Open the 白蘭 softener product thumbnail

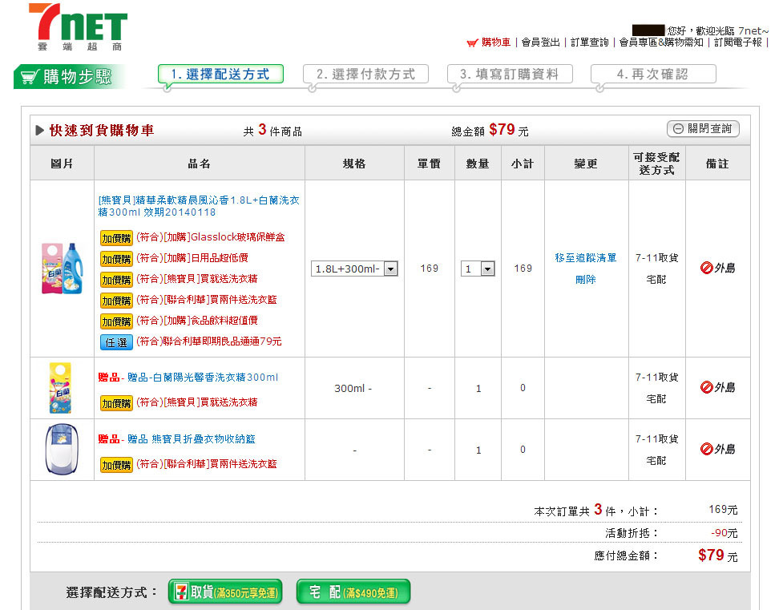pos(62,269)
